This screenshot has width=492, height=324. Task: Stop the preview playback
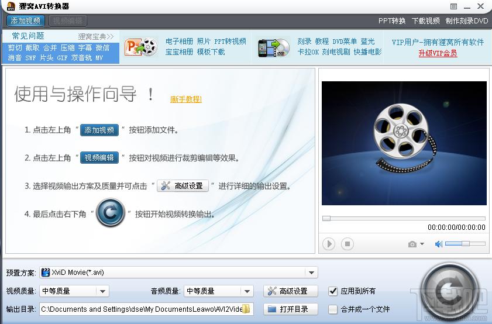tap(348, 244)
